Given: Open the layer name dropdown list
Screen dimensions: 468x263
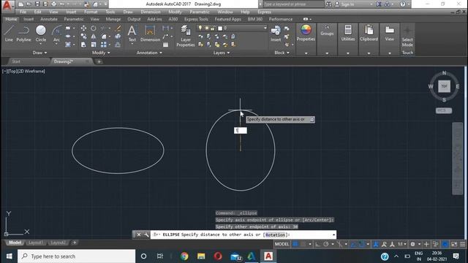Looking at the screenshot, I should pos(265,28).
